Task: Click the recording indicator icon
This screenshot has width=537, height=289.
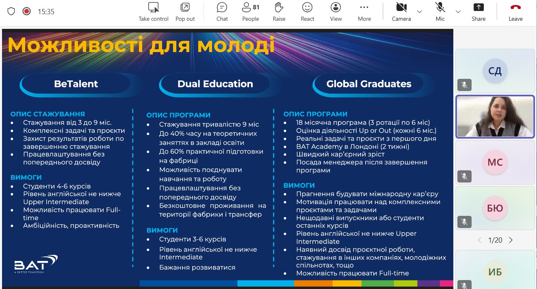Action: pos(27,11)
